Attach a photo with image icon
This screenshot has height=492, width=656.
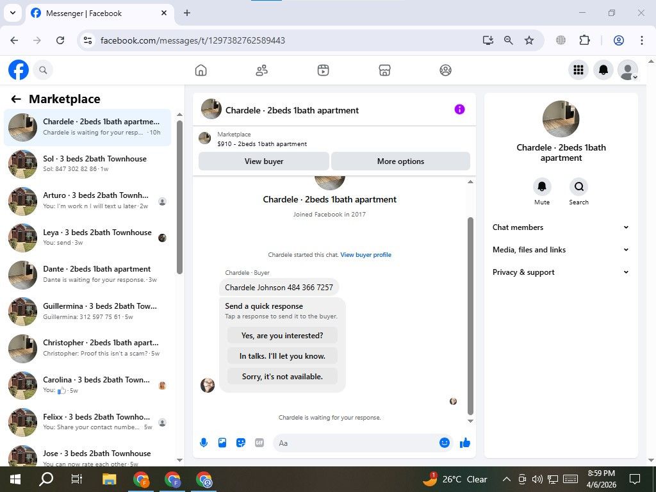[222, 443]
